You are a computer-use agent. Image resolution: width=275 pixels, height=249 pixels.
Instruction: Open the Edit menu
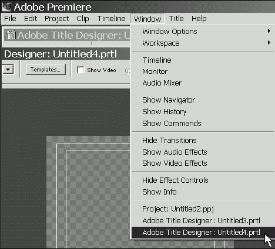(x=31, y=19)
